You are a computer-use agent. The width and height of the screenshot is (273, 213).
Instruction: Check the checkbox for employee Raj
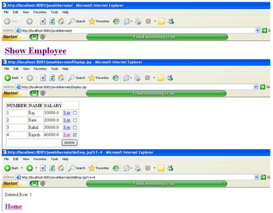(75, 113)
